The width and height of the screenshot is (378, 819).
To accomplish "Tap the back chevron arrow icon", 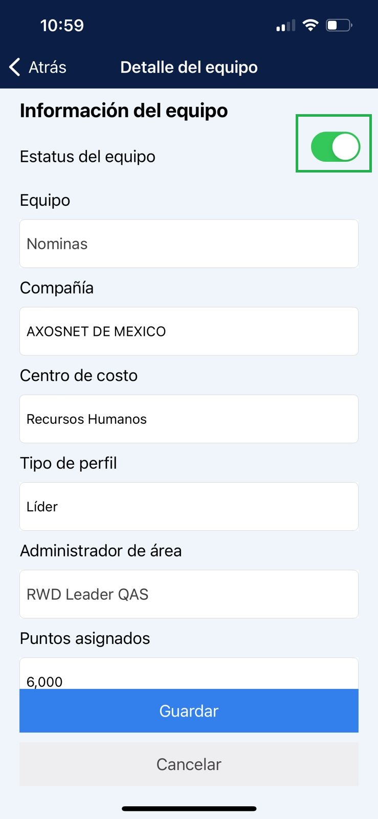I will click(x=15, y=67).
